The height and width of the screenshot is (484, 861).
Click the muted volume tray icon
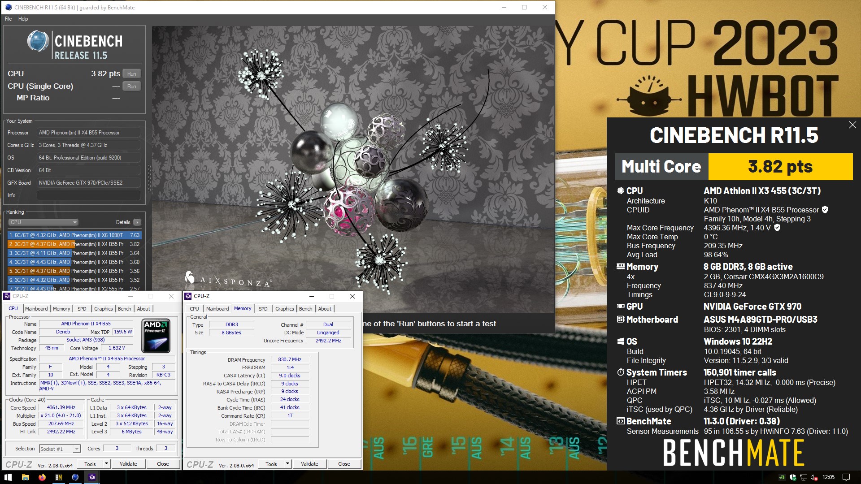[813, 477]
